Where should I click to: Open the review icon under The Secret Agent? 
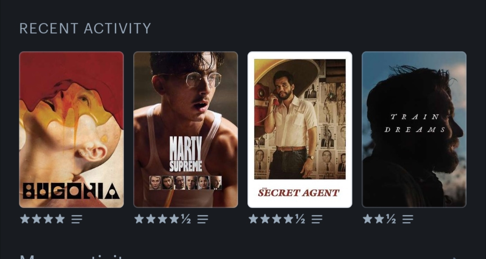(x=317, y=219)
